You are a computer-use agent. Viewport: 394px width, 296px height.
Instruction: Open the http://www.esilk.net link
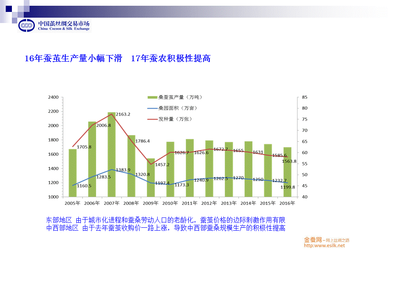click(x=324, y=246)
